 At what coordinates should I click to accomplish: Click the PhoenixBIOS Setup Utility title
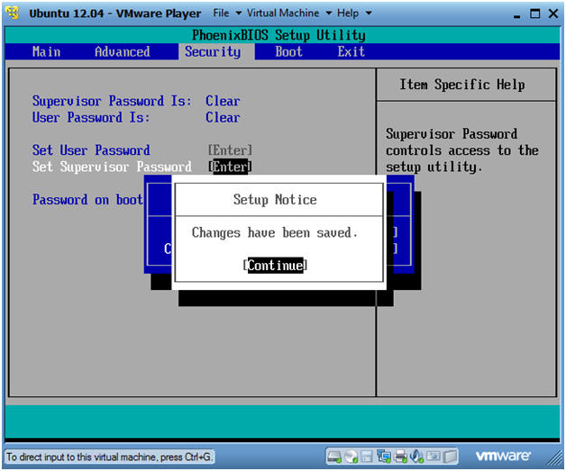[x=278, y=35]
